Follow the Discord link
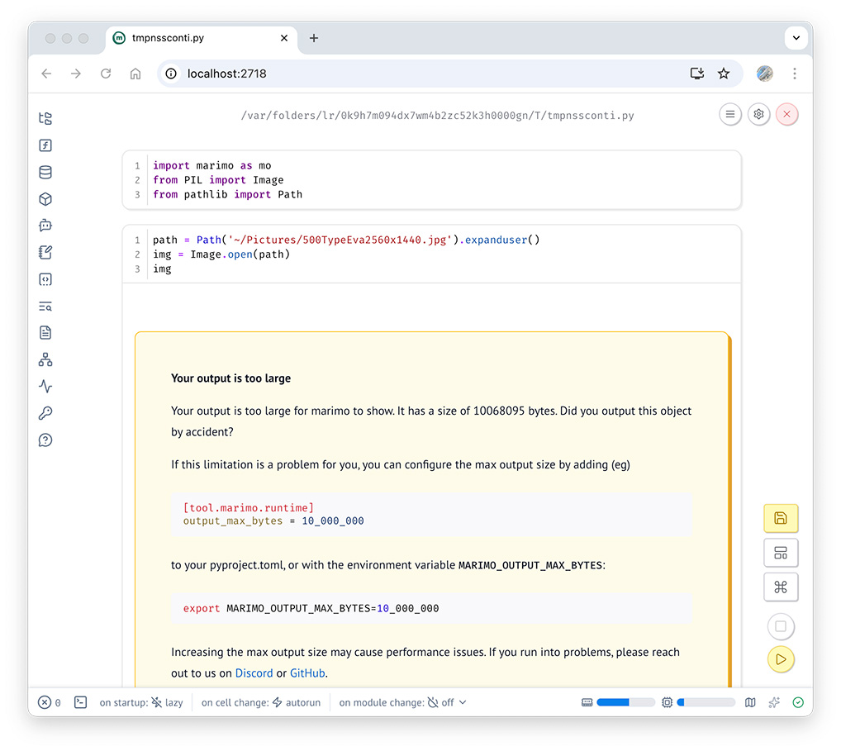The width and height of the screenshot is (841, 751). [x=254, y=673]
